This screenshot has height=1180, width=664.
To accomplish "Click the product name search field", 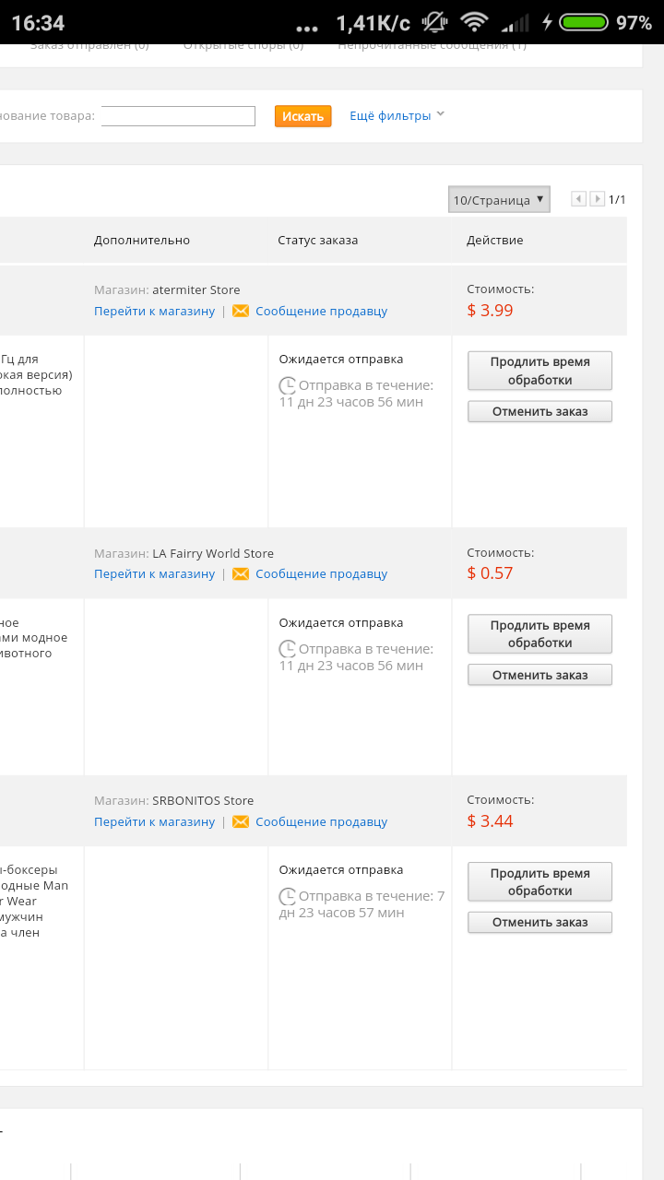I will [x=178, y=116].
